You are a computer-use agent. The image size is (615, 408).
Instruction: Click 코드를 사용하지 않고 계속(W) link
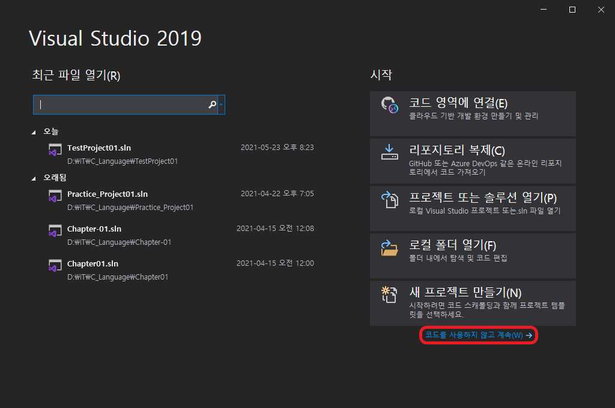479,335
